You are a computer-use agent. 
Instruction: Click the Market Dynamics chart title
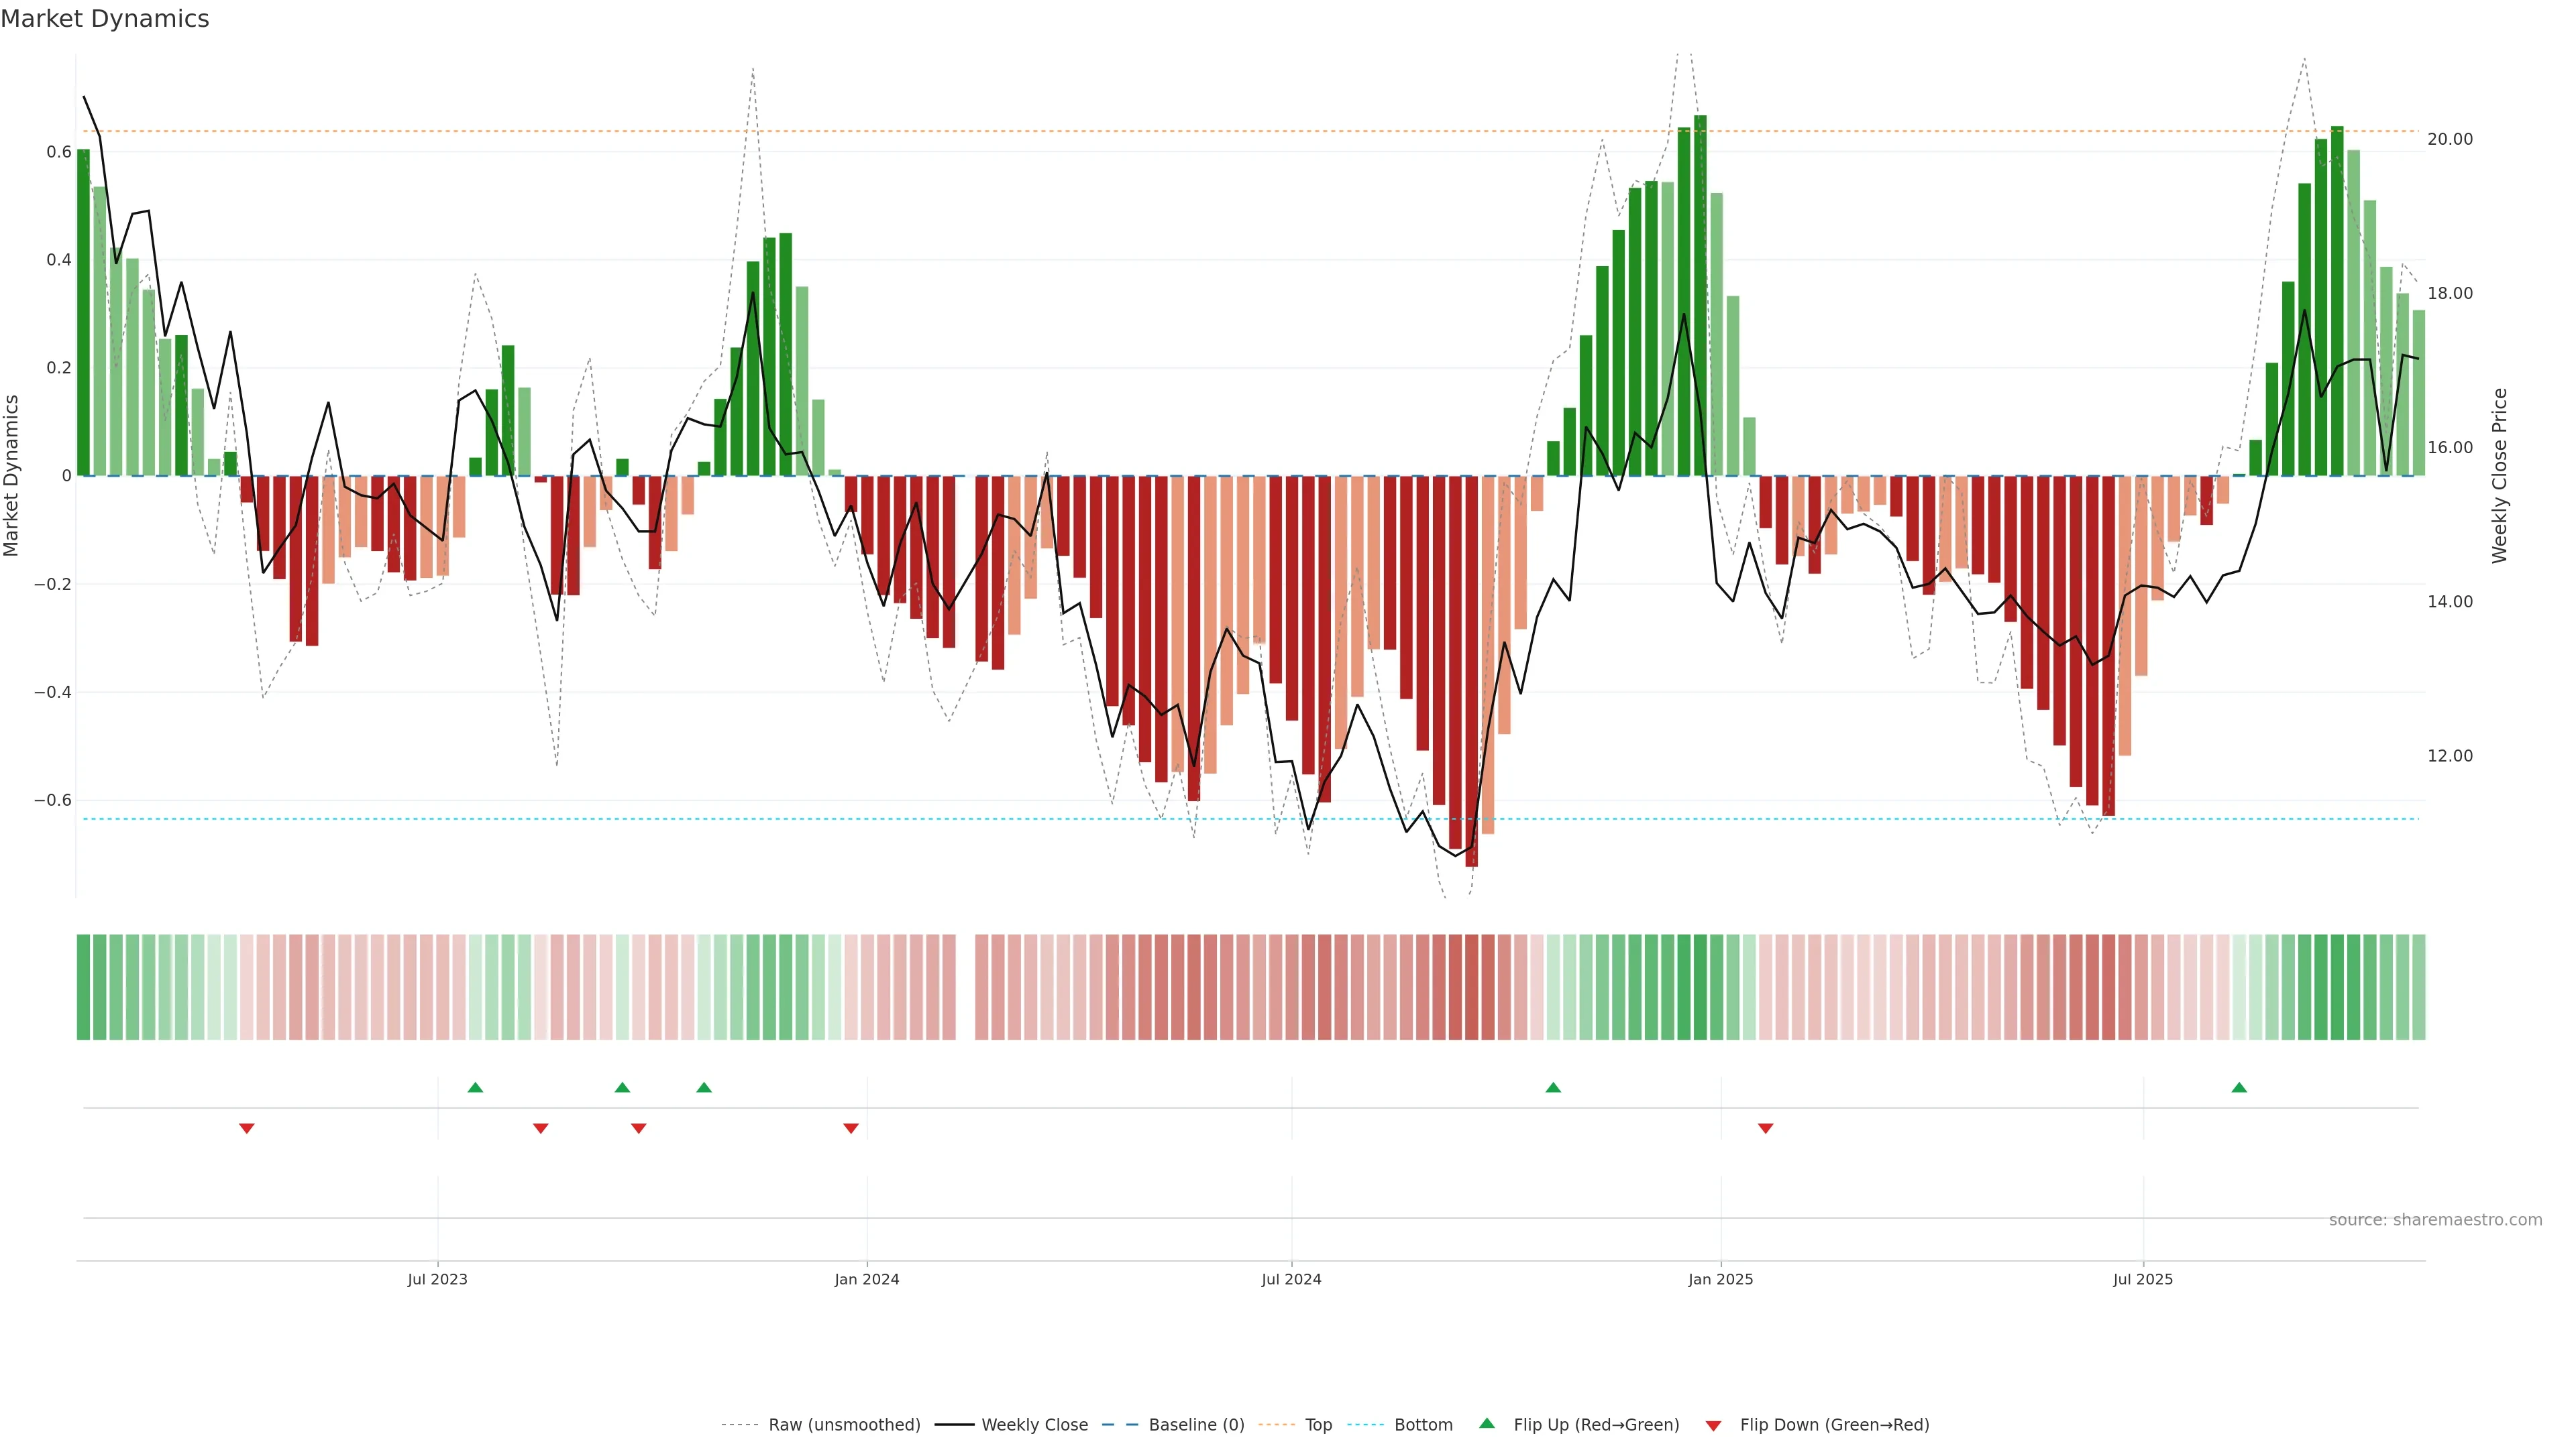[105, 19]
